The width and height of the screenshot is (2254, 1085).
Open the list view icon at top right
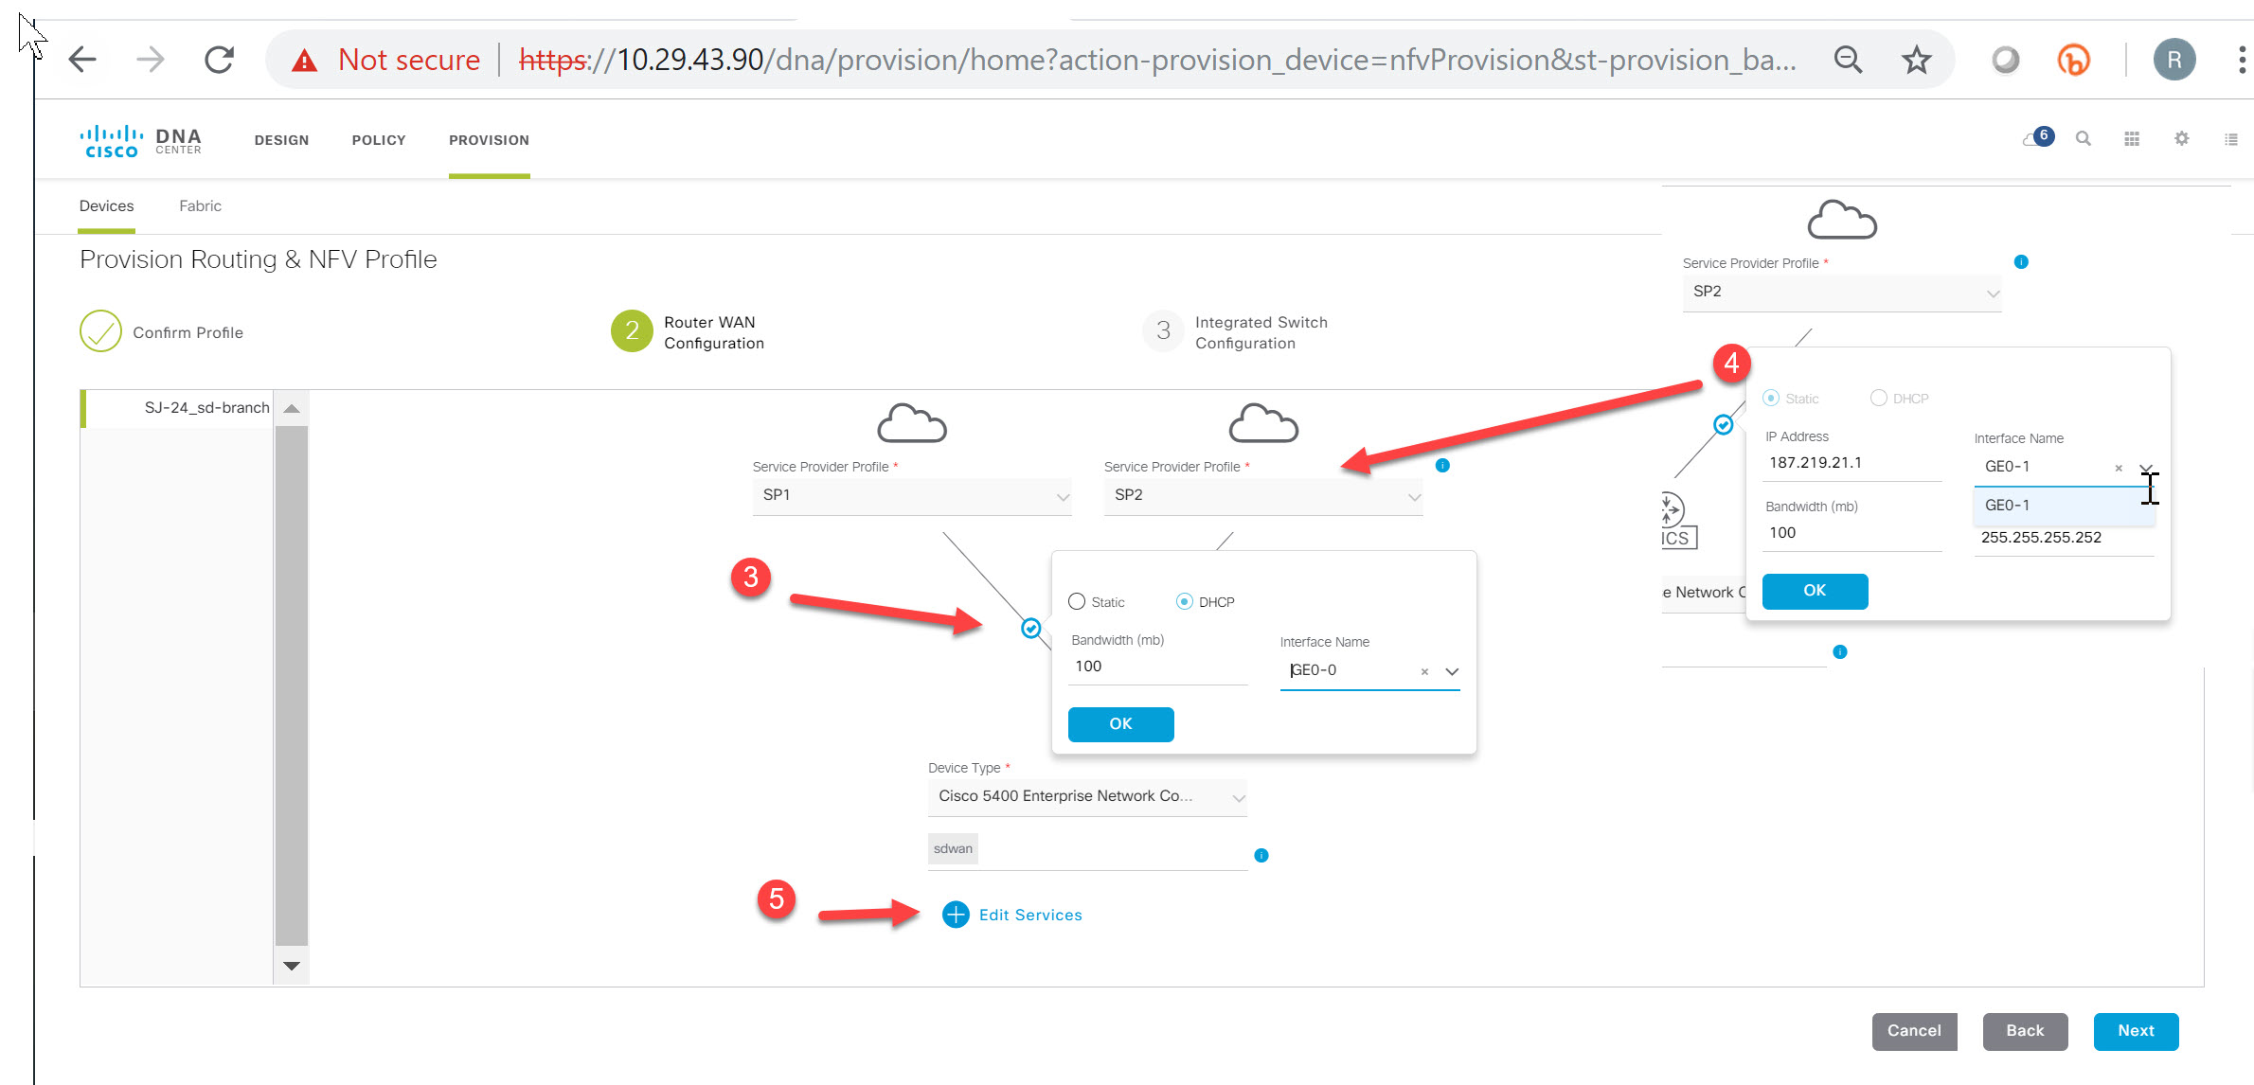click(2230, 138)
